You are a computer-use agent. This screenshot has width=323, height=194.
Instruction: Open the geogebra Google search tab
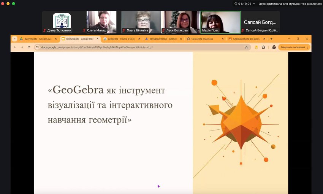[122, 39]
